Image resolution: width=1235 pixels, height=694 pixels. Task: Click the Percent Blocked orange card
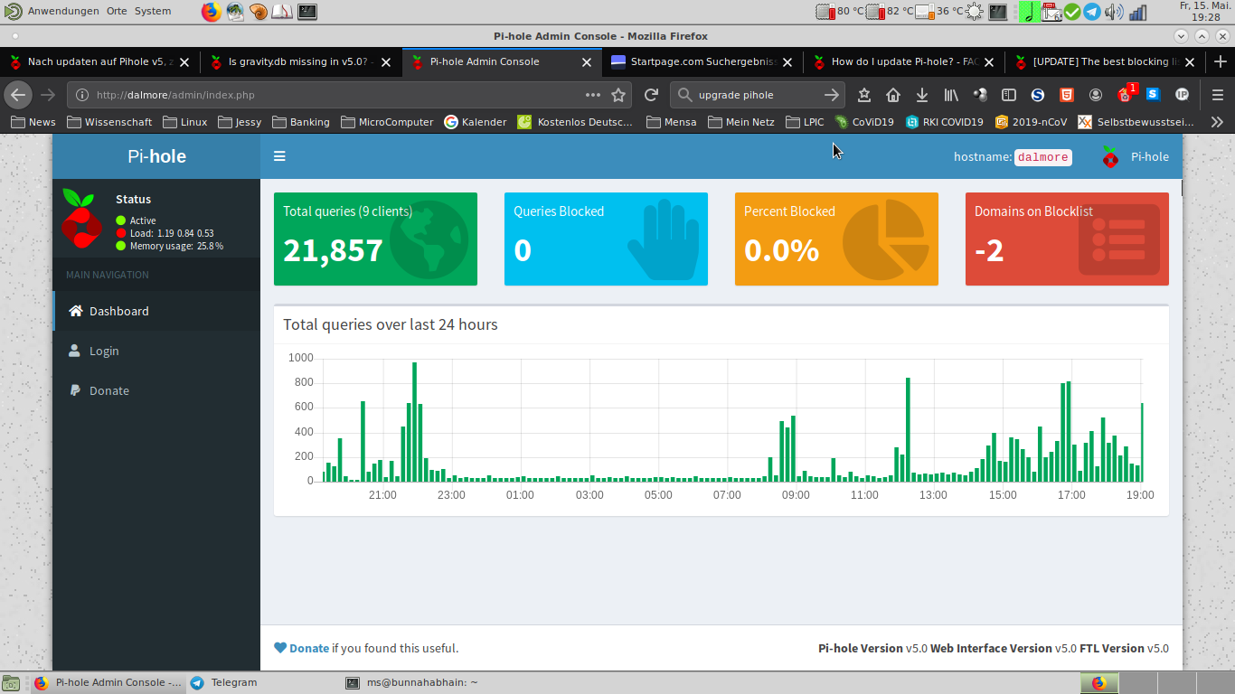coord(836,239)
